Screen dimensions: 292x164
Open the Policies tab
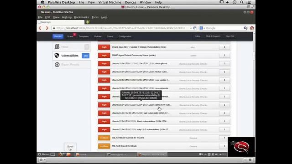pyautogui.click(x=98, y=36)
